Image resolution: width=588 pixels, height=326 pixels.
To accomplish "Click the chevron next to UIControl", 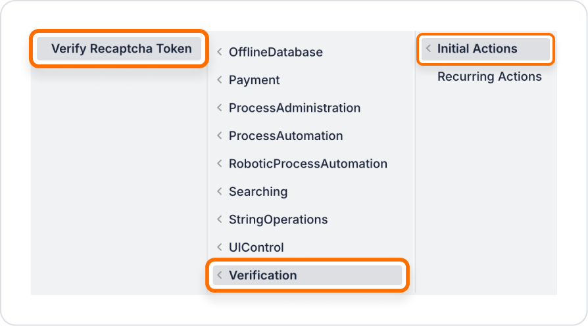I will (x=220, y=247).
